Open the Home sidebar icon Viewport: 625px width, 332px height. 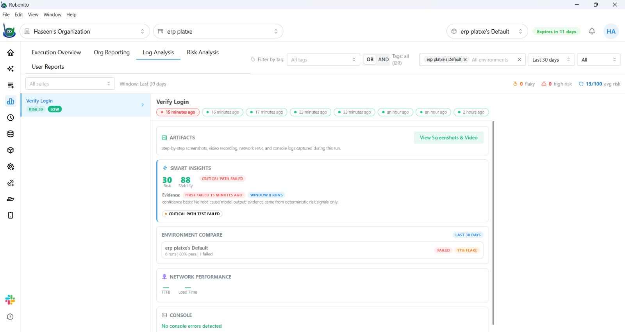(11, 52)
